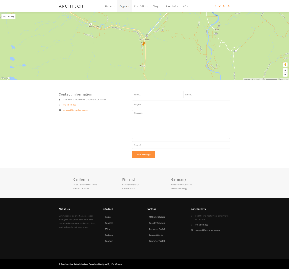
Task: Open the Blog menu item
Action: (x=156, y=6)
